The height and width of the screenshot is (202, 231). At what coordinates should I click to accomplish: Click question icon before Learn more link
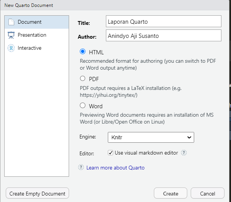tap(81, 167)
